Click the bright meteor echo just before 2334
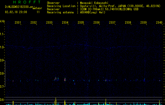Screen dimensions: 165x105 point(65,80)
